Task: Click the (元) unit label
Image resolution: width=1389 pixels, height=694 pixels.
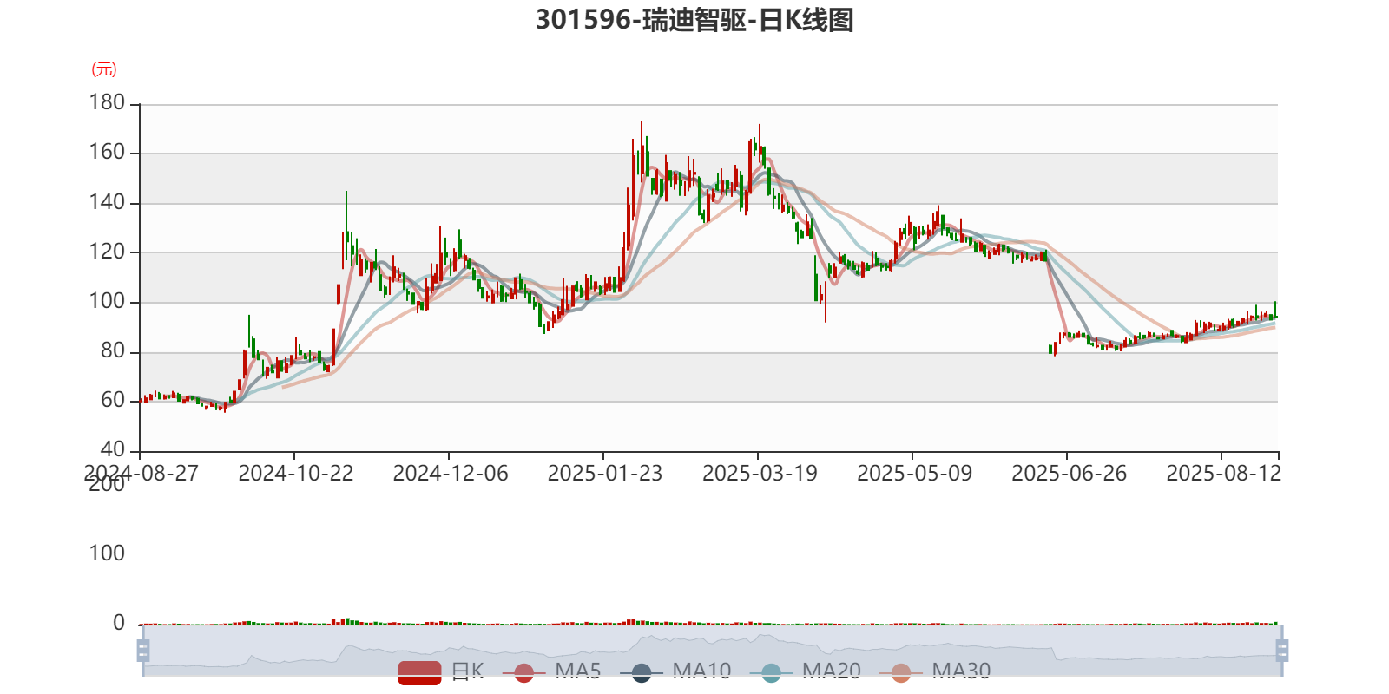Action: click(x=104, y=69)
